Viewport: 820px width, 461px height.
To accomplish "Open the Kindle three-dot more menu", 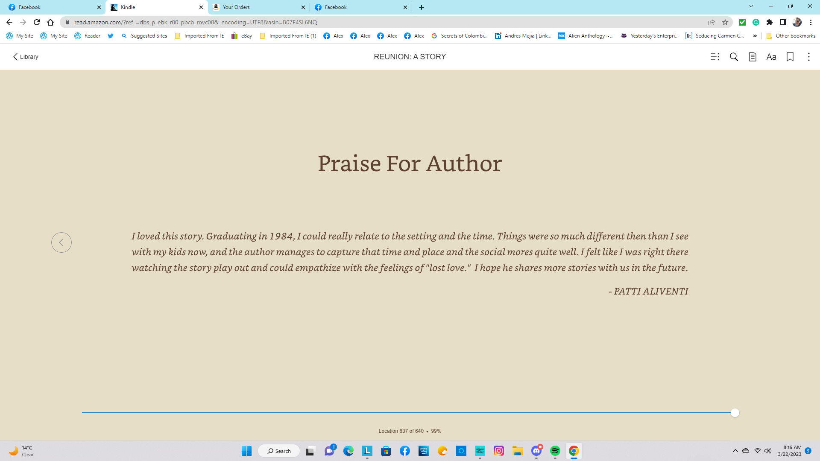I will pyautogui.click(x=808, y=57).
